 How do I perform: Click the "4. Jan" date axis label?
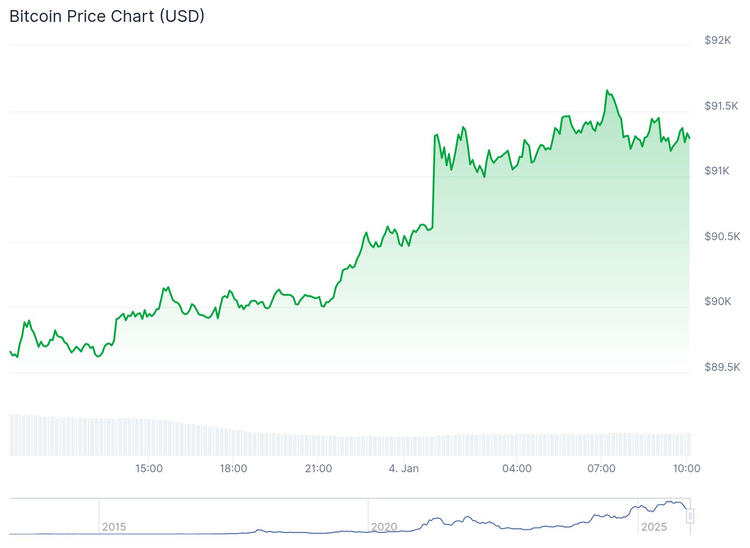point(404,469)
